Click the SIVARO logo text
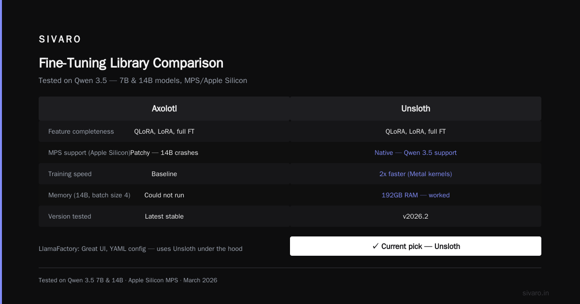580x304 pixels. [x=60, y=39]
